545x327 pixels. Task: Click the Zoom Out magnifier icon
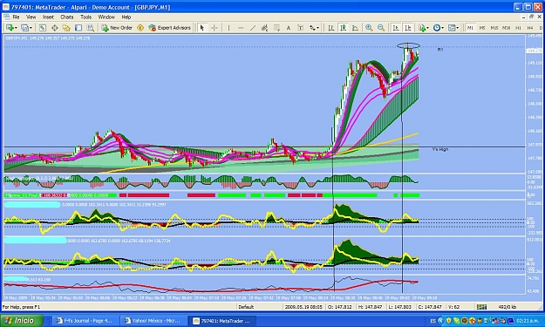pyautogui.click(x=381, y=28)
